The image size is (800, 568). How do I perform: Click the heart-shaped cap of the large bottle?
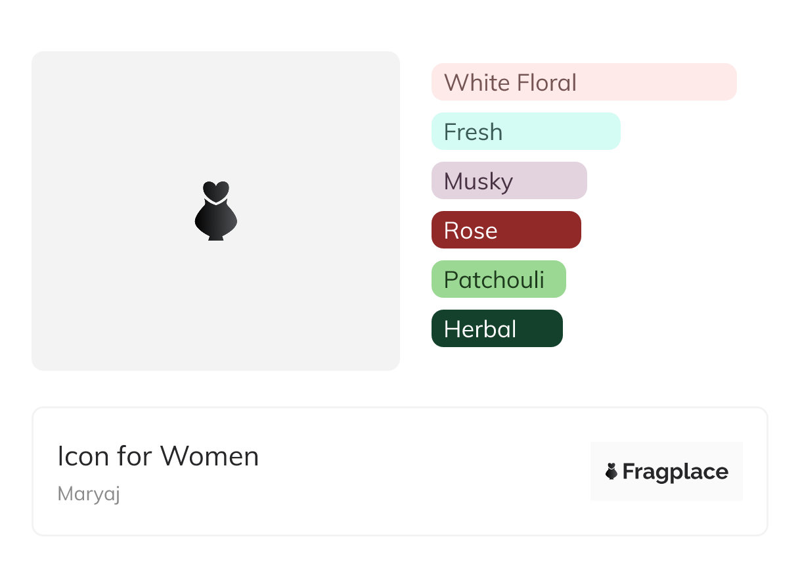click(x=215, y=191)
